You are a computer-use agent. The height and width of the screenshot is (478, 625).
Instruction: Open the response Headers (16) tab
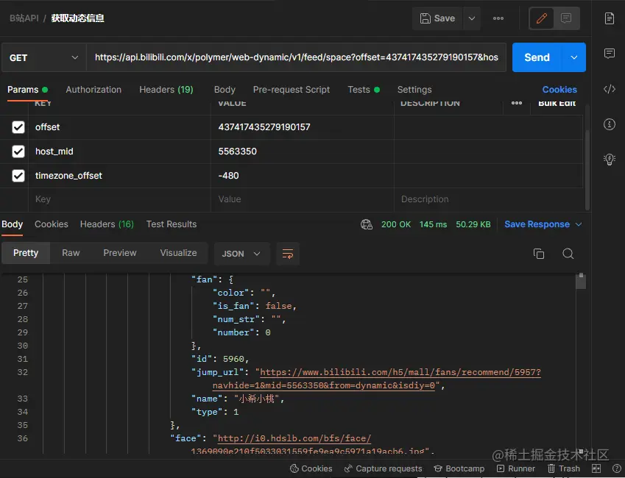107,224
